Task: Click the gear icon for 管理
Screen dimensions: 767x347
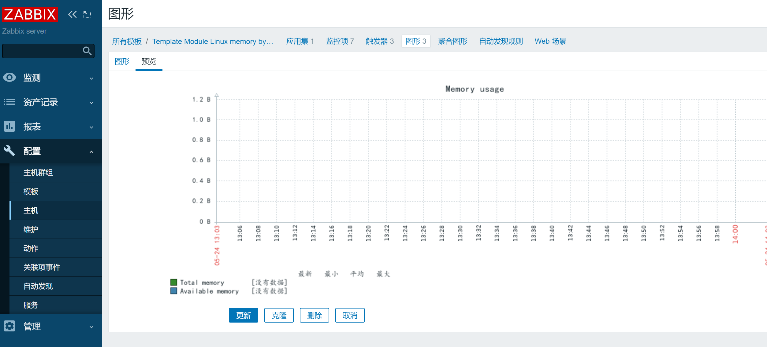Action: [9, 326]
